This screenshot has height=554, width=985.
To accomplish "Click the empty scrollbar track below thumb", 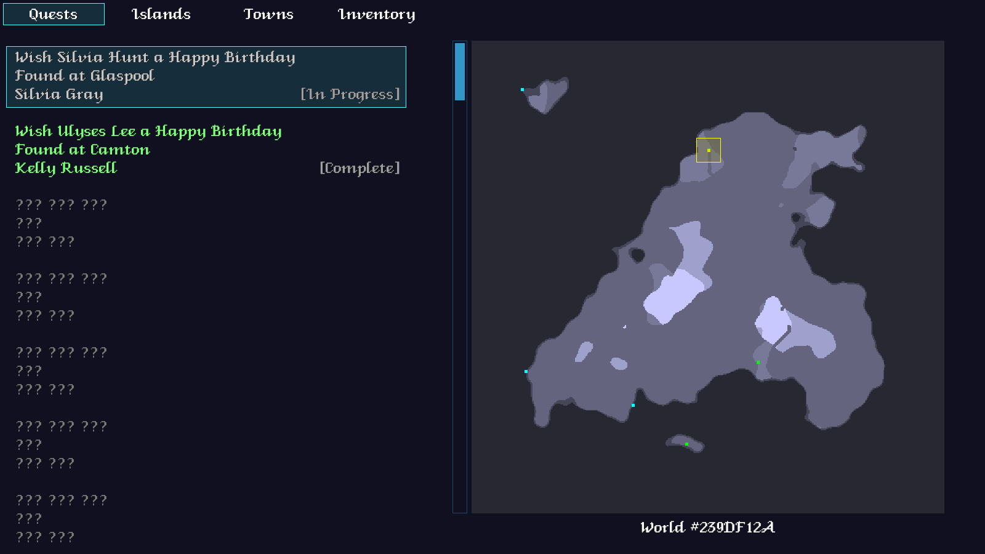I will (x=460, y=308).
